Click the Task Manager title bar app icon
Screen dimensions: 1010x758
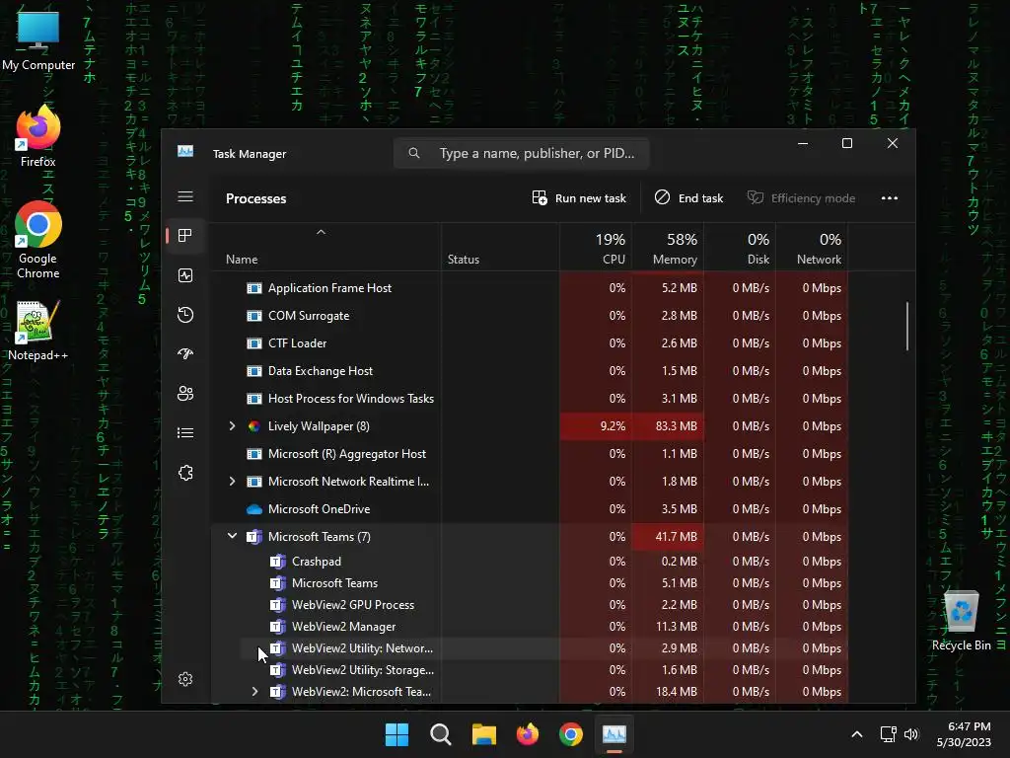tap(185, 152)
